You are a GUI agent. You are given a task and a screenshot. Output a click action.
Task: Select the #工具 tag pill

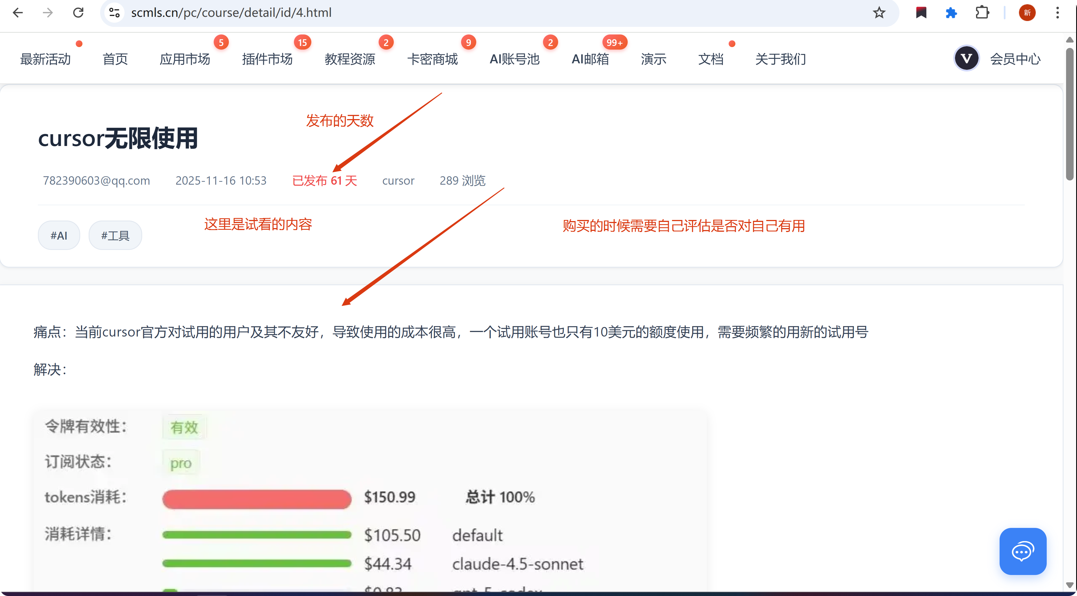[115, 236]
